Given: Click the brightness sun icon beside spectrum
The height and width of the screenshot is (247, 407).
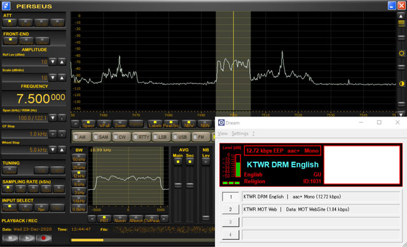Looking at the screenshot, I should tap(401, 53).
